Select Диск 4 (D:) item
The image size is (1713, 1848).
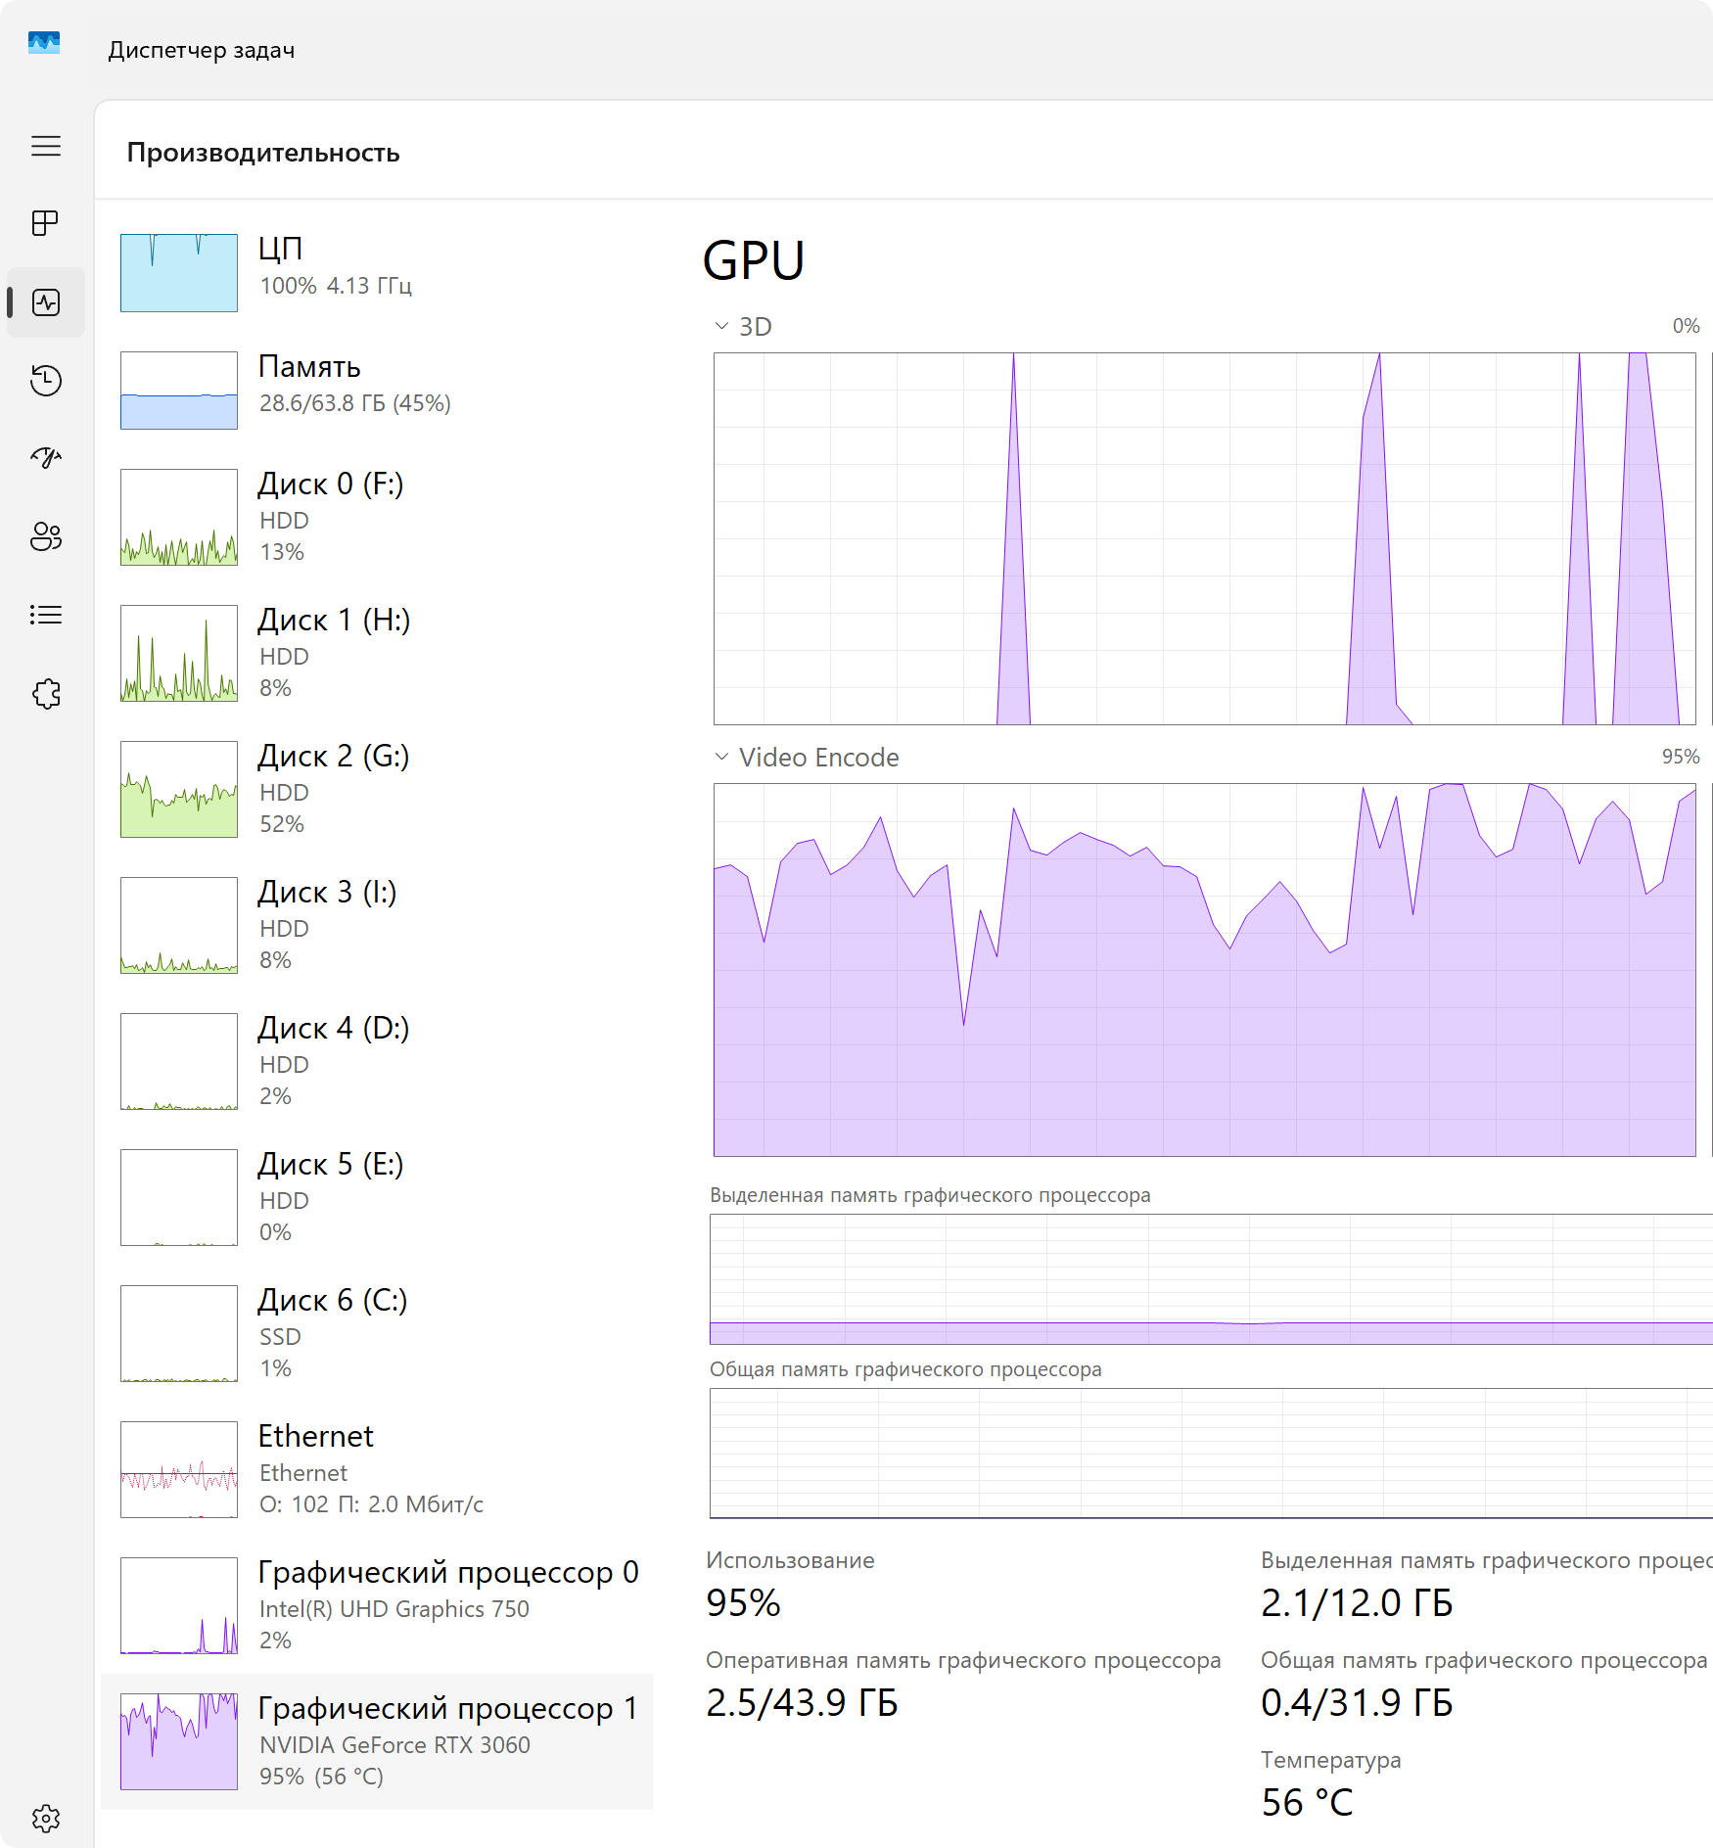(377, 1061)
